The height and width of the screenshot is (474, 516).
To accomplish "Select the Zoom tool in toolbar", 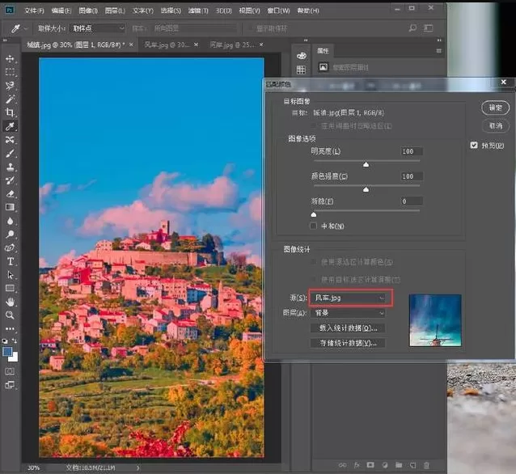I will tap(10, 315).
